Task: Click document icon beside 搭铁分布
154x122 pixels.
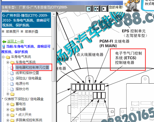Action: [12, 89]
